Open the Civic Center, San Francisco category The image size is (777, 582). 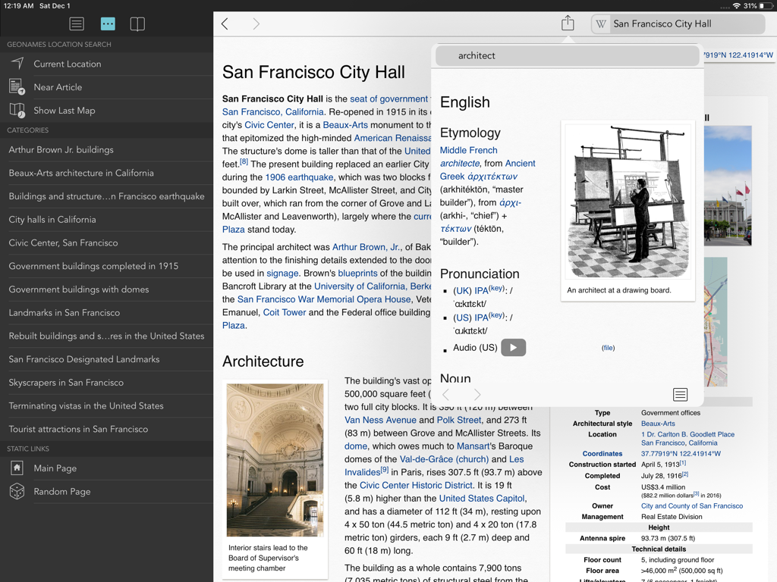coord(64,242)
